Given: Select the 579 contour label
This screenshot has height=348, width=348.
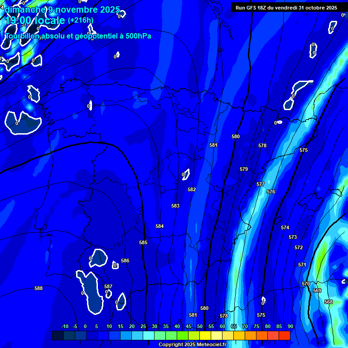Looking at the screenshot, I should tap(244, 169).
